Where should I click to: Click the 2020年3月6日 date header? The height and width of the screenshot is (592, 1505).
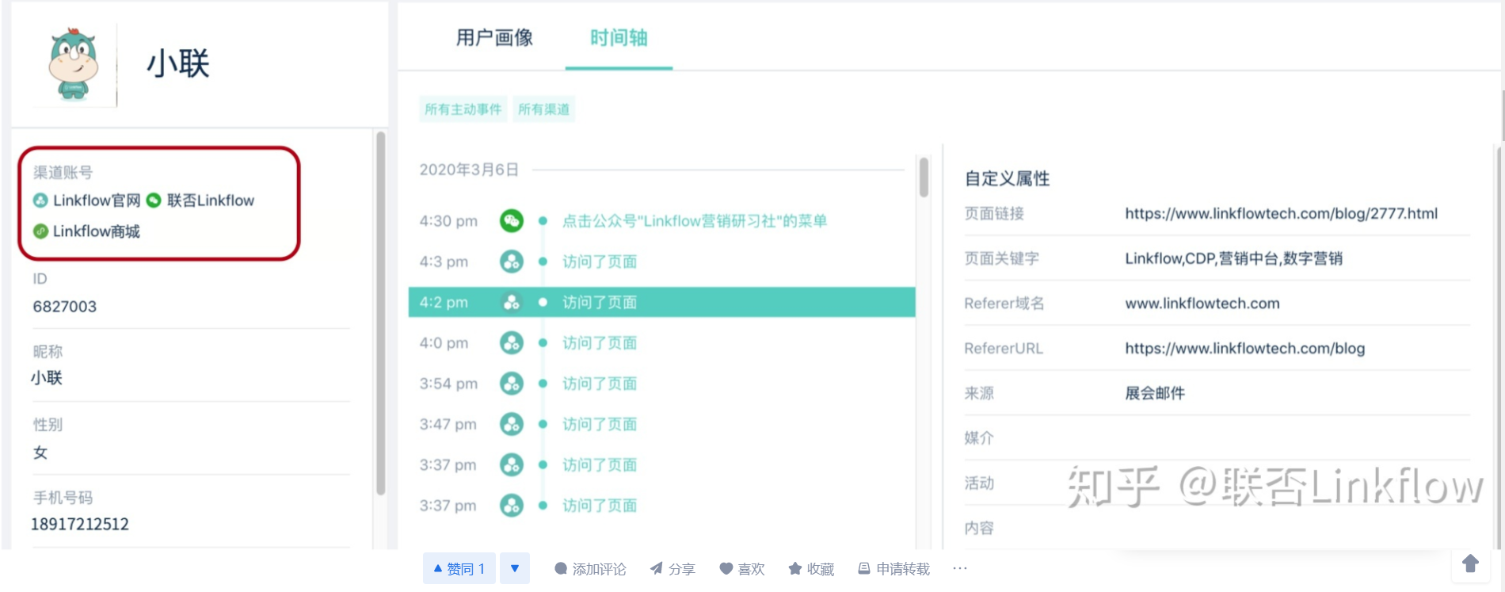click(x=469, y=170)
